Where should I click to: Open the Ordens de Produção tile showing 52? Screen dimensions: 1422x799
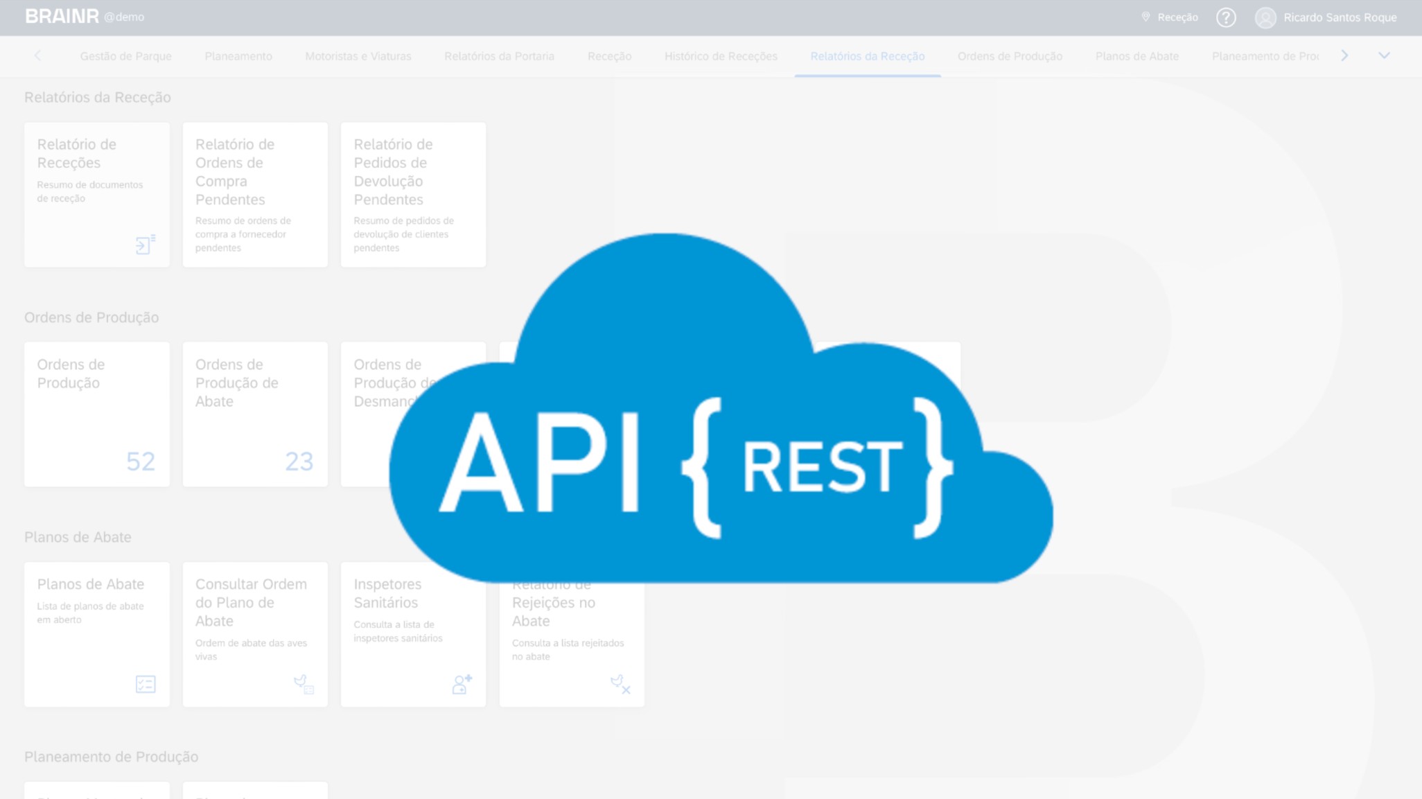[x=97, y=414]
